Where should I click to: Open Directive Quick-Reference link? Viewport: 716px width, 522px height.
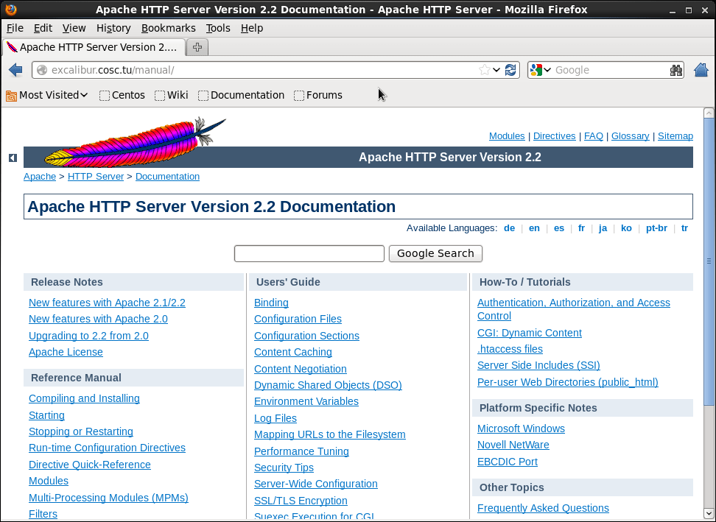pos(90,465)
